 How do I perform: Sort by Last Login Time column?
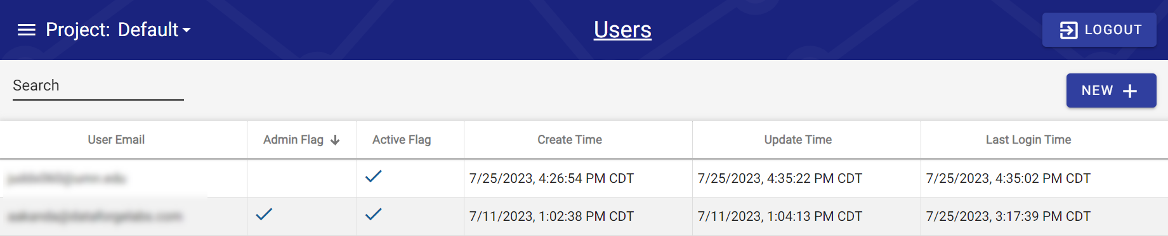coord(1028,140)
